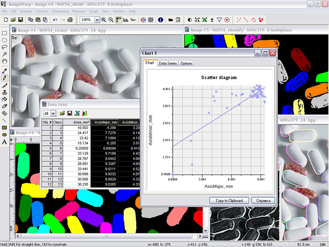This screenshot has height=247, width=329.
Task: Click the filter funnel icon
Action: [219, 20]
